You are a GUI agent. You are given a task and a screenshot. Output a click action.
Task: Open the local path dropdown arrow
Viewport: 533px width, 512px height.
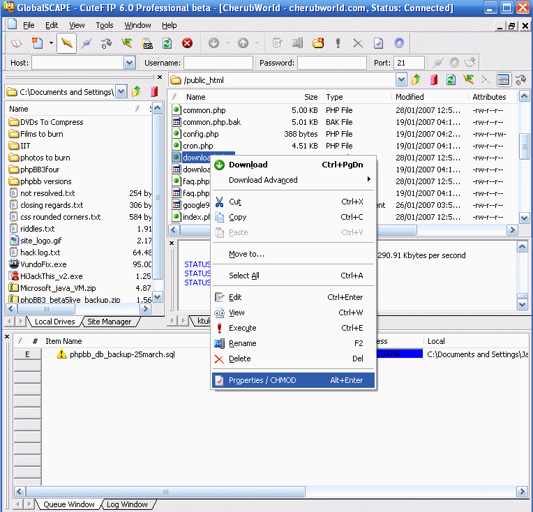pos(121,92)
